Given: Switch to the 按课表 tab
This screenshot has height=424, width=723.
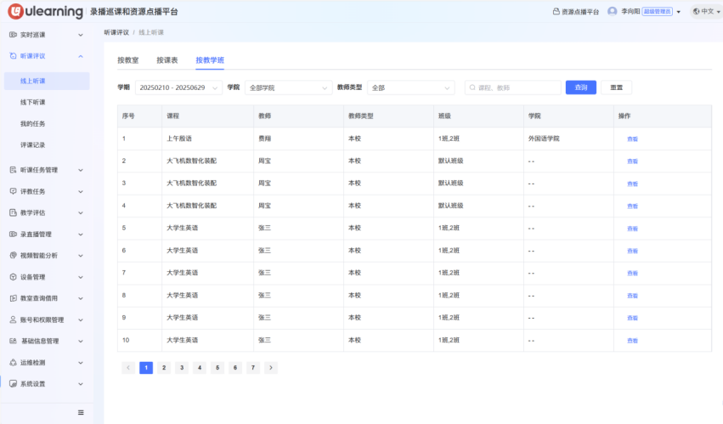Looking at the screenshot, I should [167, 60].
